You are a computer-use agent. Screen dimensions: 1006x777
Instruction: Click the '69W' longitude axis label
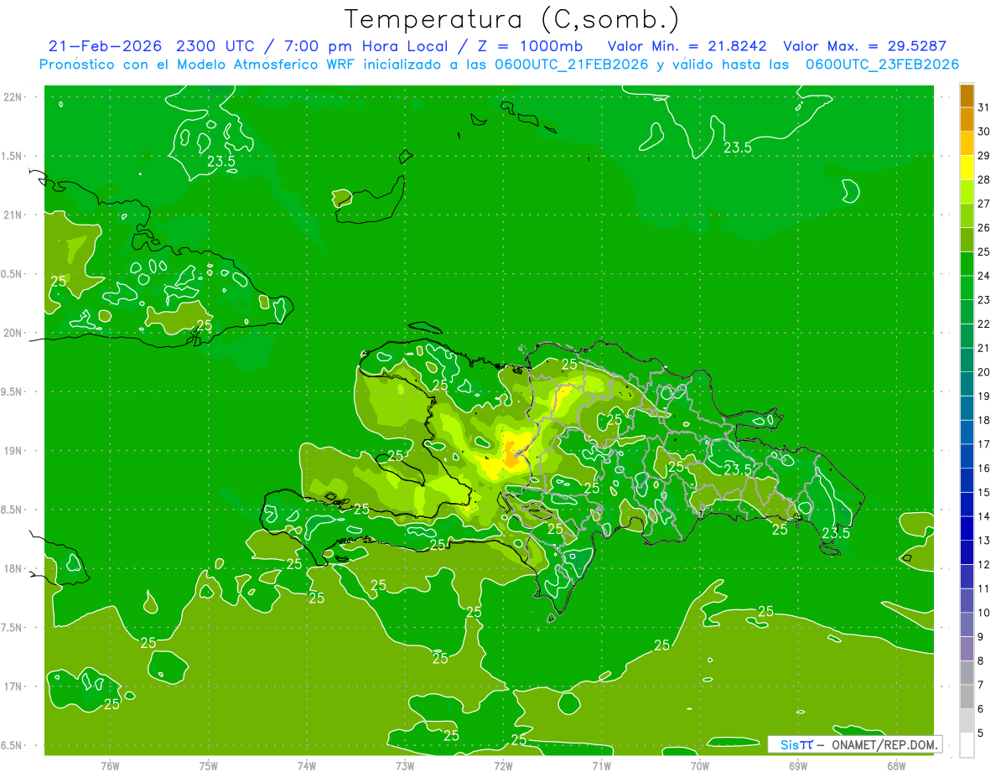click(797, 766)
